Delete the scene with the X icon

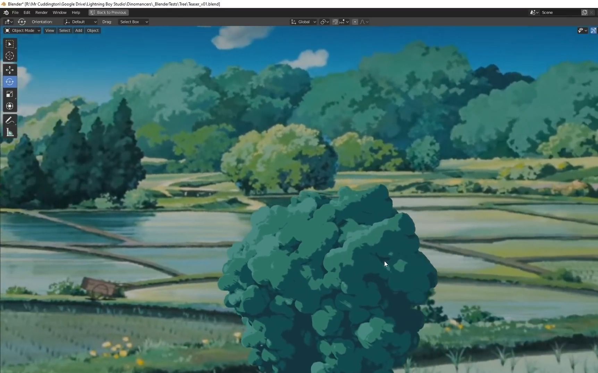[x=591, y=12]
